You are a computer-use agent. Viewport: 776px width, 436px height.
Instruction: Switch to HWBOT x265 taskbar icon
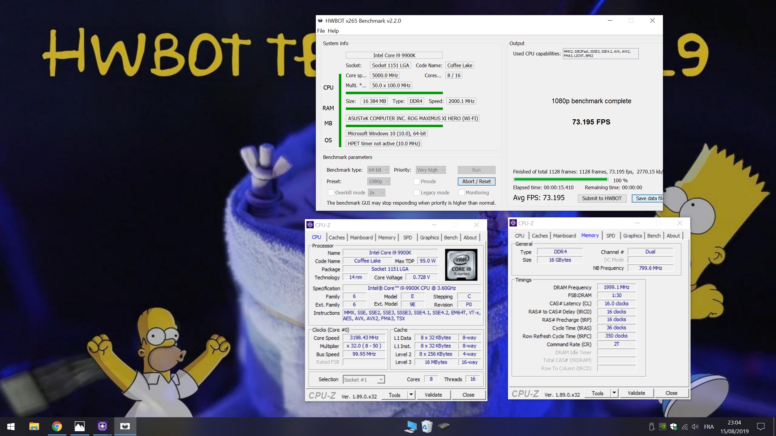pyautogui.click(x=125, y=427)
